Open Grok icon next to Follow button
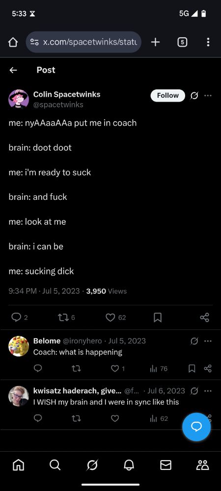The height and width of the screenshot is (491, 221). tap(194, 96)
